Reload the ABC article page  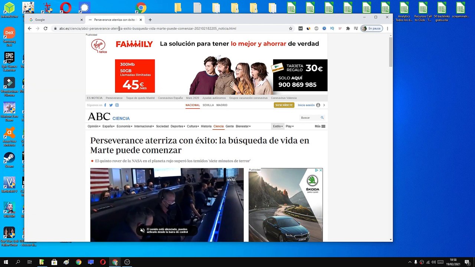45,29
